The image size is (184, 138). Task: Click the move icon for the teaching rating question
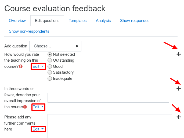coord(178,54)
